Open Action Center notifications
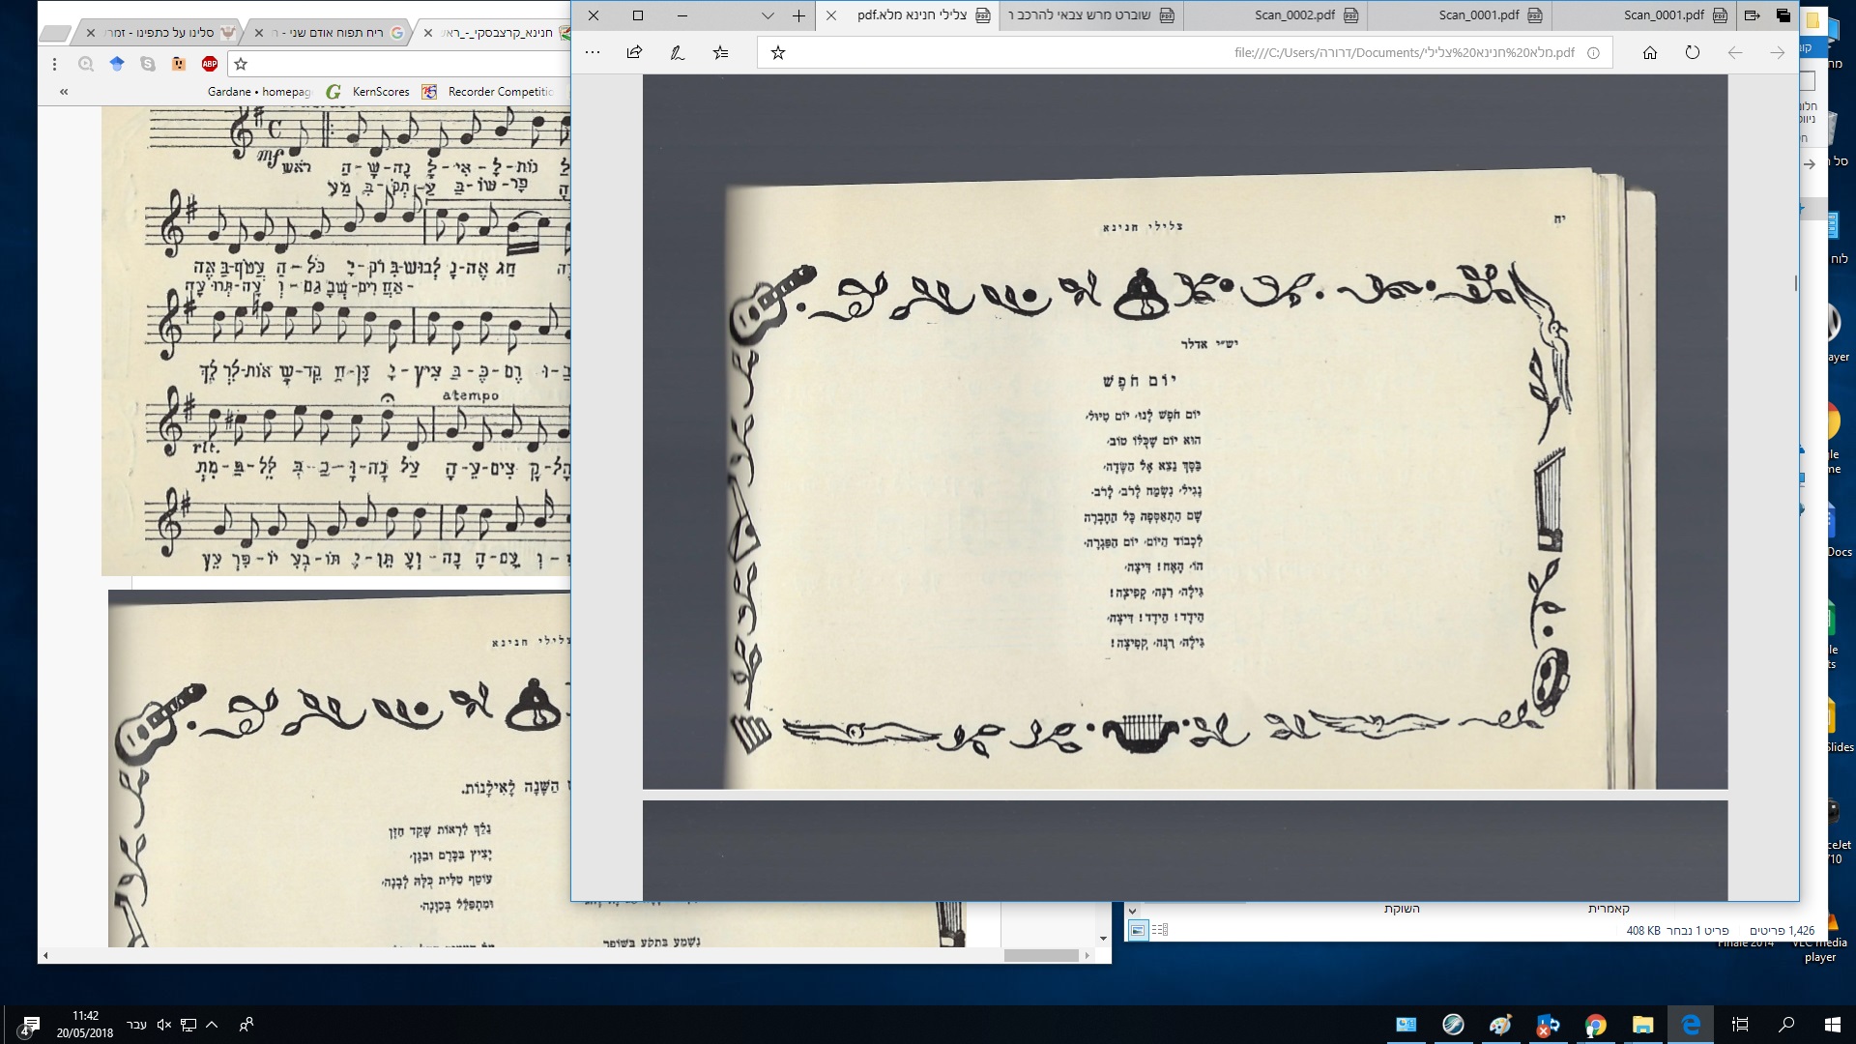1856x1044 pixels. 30,1026
